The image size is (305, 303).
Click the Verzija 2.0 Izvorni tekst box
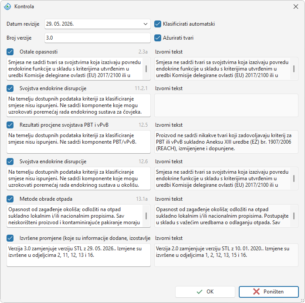pos(226,255)
